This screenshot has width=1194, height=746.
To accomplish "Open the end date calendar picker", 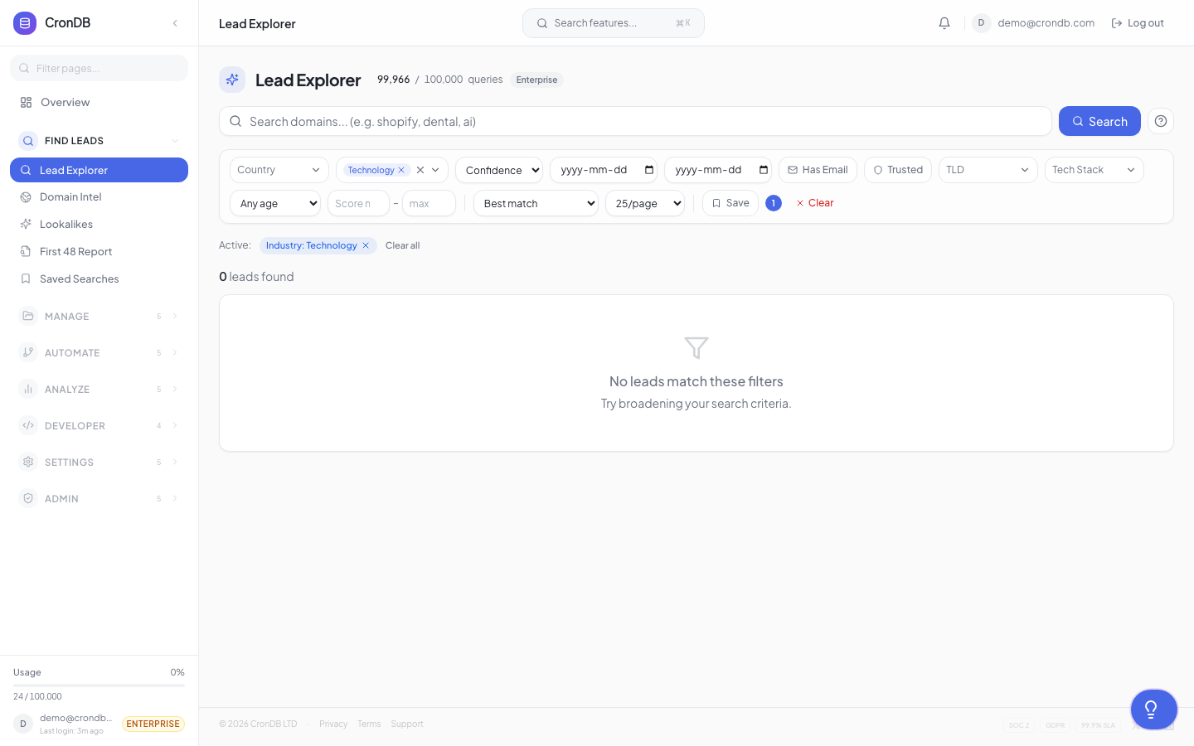I will coord(764,170).
